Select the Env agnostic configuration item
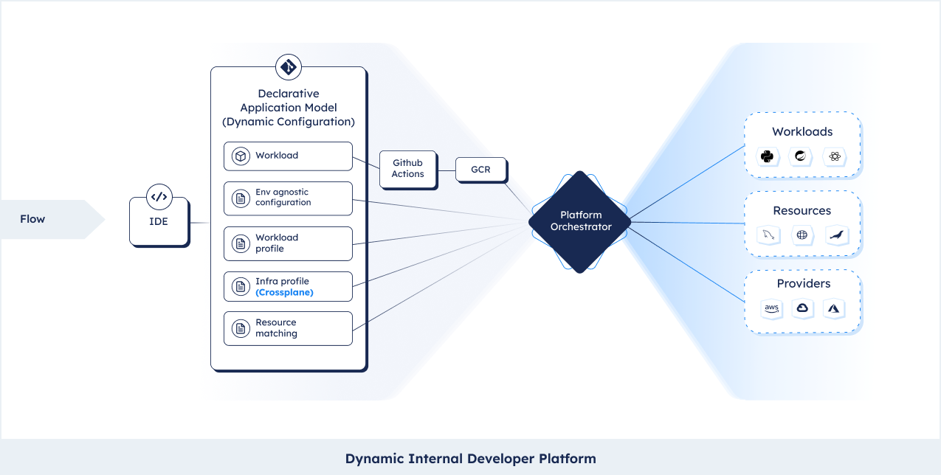Screen dimensions: 941x475 click(x=288, y=198)
